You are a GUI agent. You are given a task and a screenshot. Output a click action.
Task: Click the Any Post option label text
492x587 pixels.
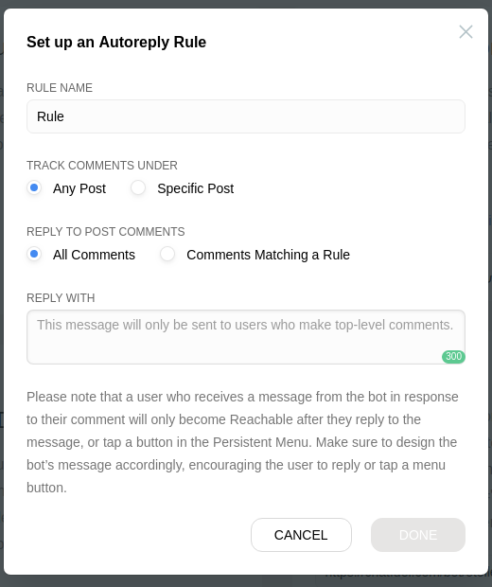pos(79,188)
